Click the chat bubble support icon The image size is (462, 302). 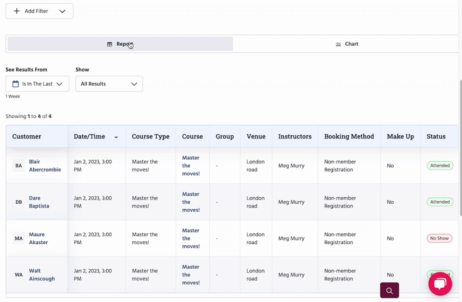pos(440,284)
